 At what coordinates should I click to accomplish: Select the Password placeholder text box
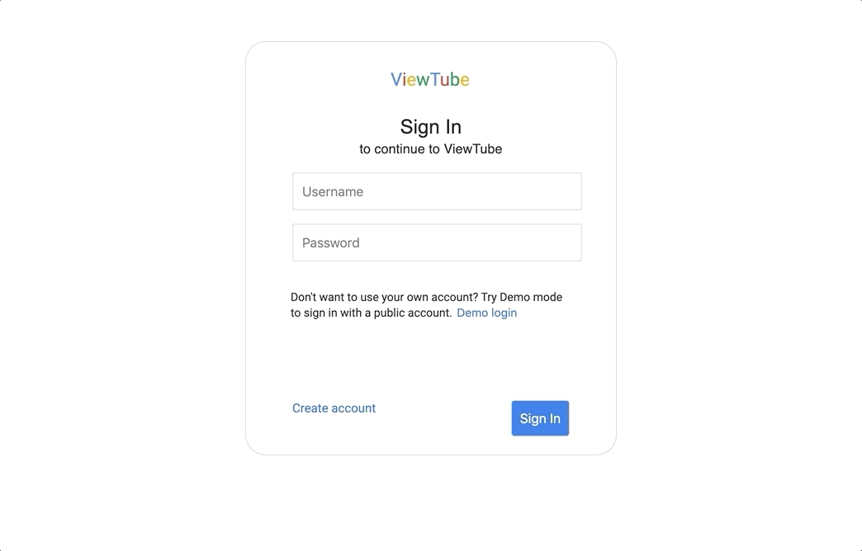[437, 243]
